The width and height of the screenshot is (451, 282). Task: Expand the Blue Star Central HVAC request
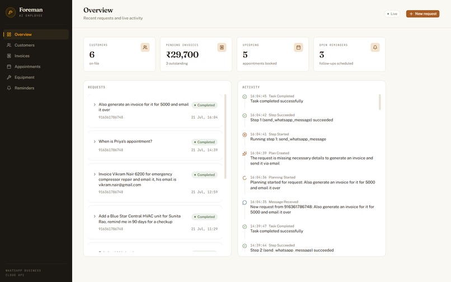click(x=95, y=217)
